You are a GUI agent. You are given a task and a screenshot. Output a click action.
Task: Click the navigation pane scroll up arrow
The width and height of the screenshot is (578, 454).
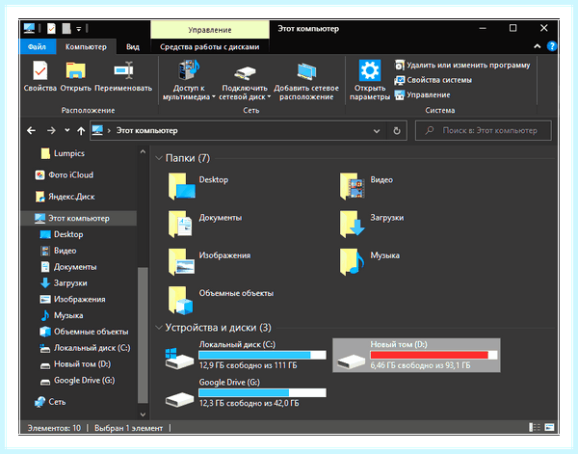coord(143,152)
